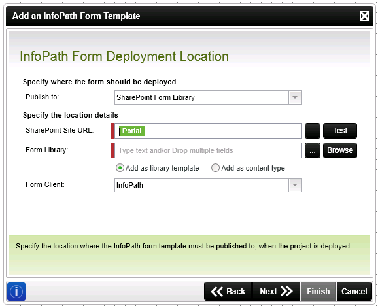Click inside the SharePoint Site URL field
This screenshot has height=308, width=378.
coord(208,131)
